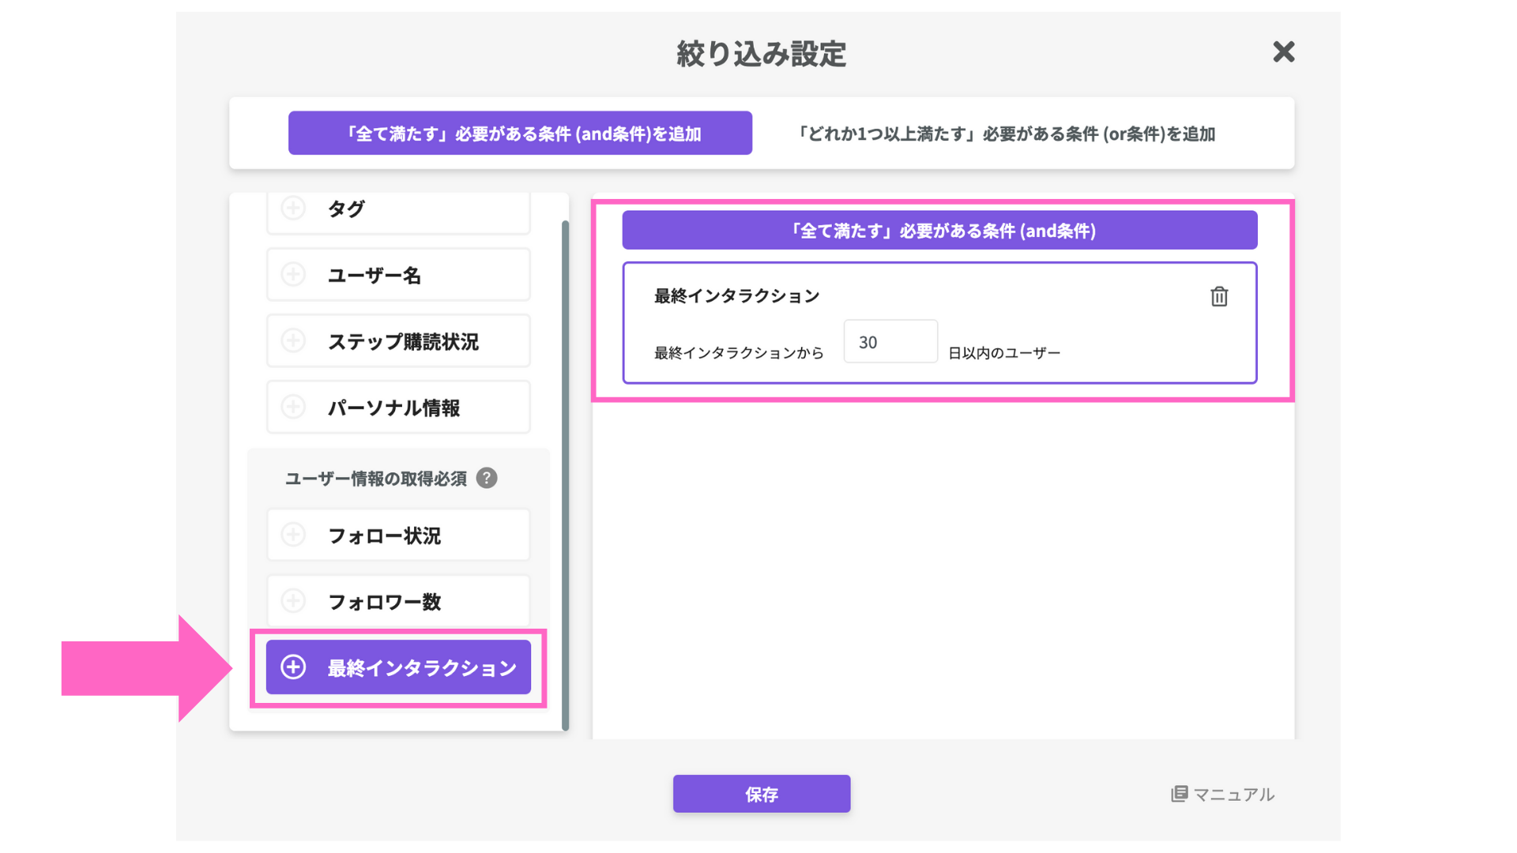Screen dimensions: 1517x853
Task: Click the plus icon beside ステップ購読状況
Action: coord(293,341)
